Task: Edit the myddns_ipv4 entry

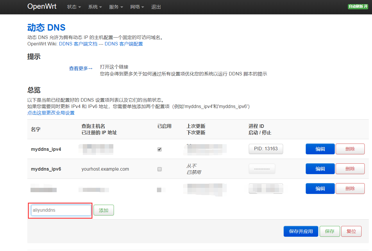Action: point(320,149)
